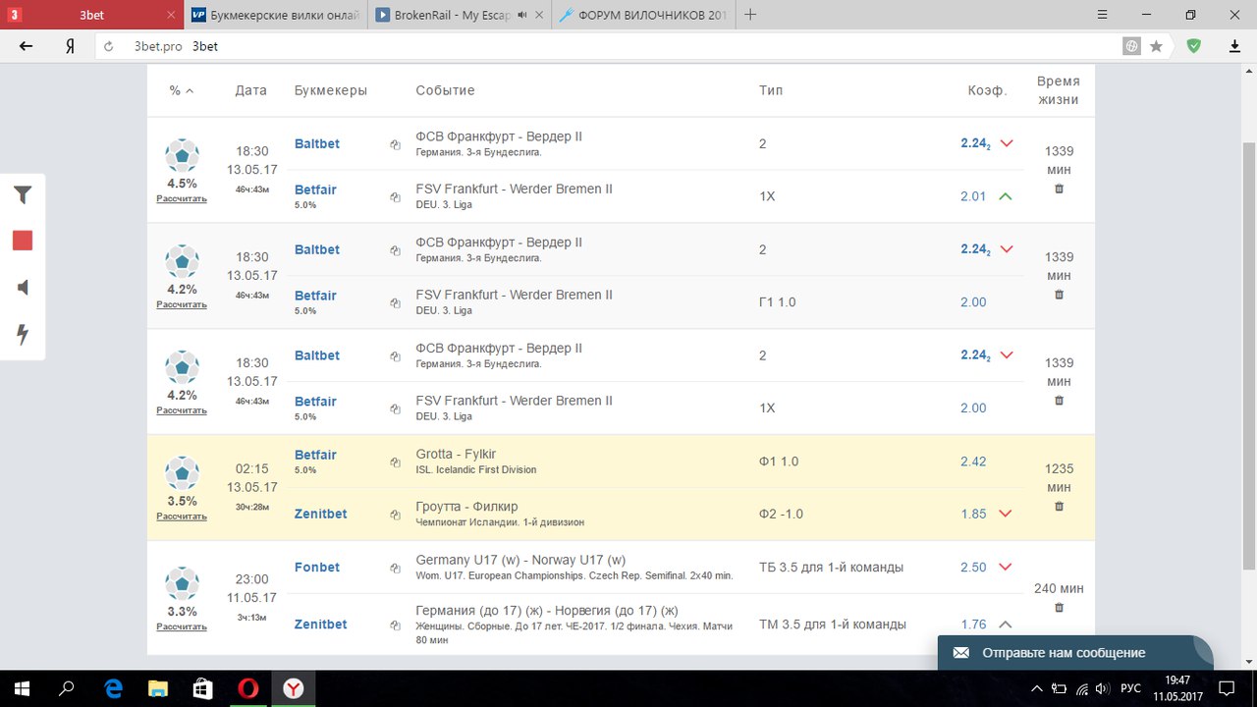This screenshot has height=707, width=1257.
Task: Bookmark the page with the star icon
Action: coord(1157,46)
